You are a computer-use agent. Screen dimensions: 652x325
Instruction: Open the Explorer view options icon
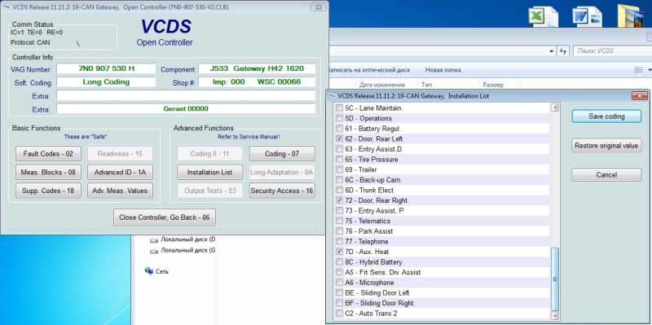click(x=639, y=70)
